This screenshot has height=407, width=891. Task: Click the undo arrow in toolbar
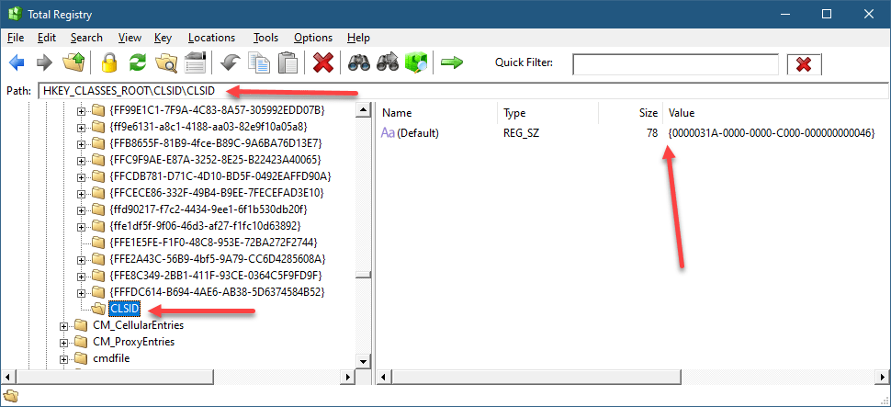coord(230,63)
